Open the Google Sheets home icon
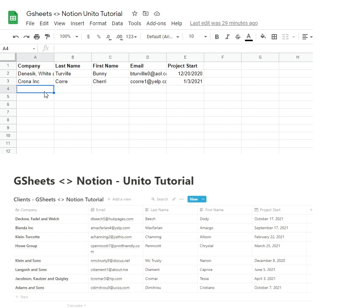 coord(13,17)
